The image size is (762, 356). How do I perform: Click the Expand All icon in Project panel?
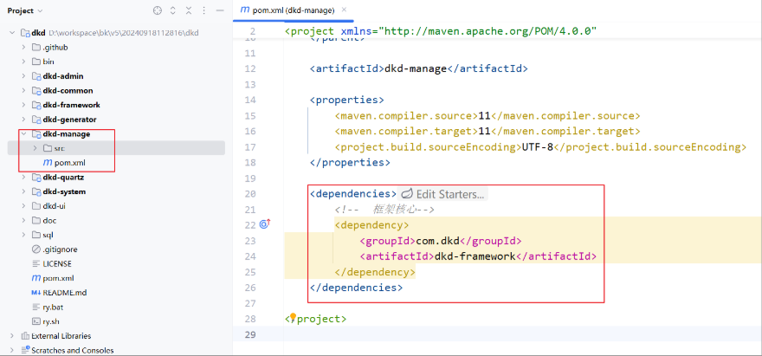[x=173, y=10]
